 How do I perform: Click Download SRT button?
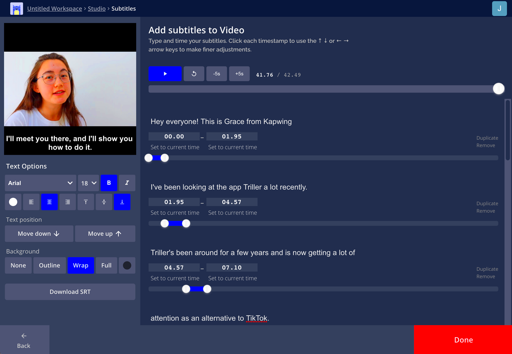pyautogui.click(x=70, y=292)
